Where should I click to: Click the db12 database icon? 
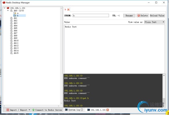[11, 46]
